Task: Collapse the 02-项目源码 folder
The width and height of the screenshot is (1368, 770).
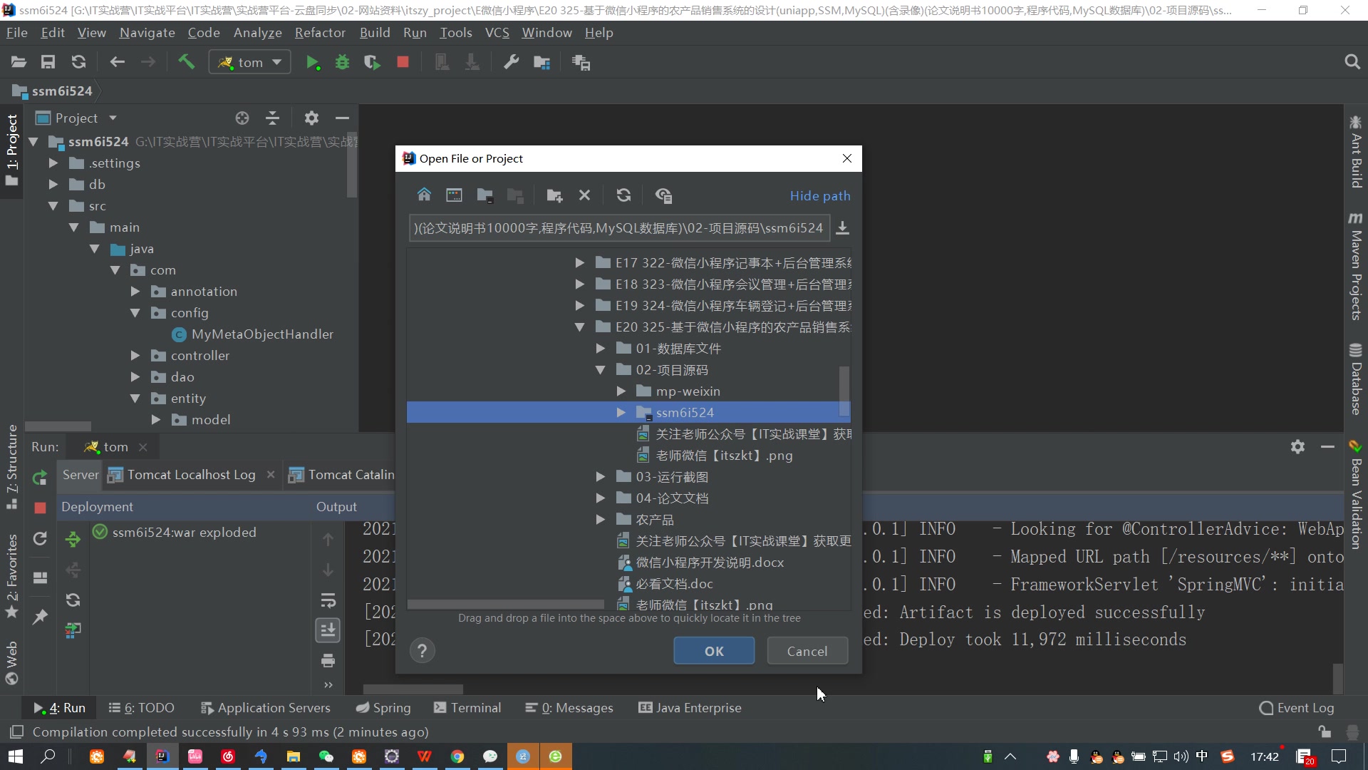Action: click(x=600, y=370)
